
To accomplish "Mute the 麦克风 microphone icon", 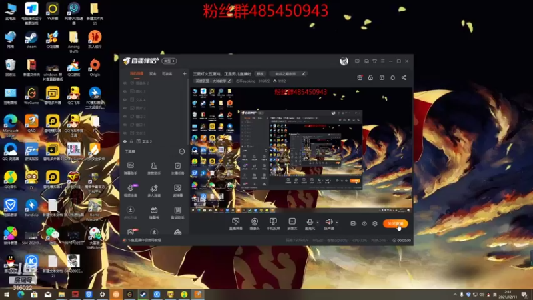I will pos(310,222).
